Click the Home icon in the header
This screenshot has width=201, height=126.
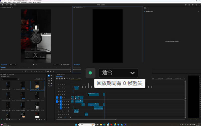point(3,5)
